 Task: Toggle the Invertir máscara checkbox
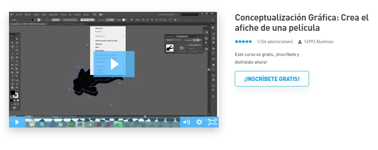pos(188,52)
